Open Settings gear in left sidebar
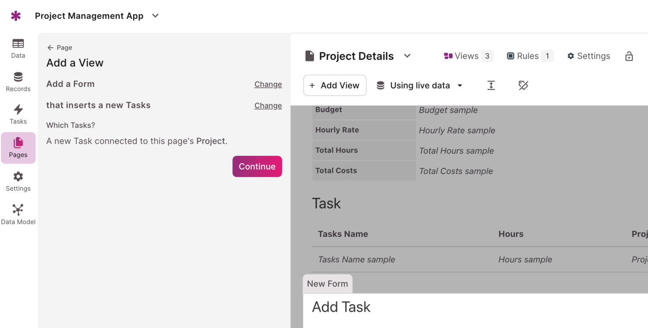 tap(18, 181)
